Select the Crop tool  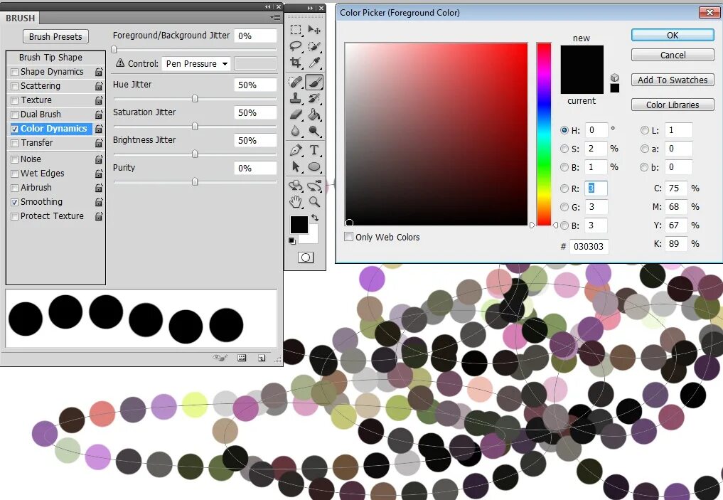(296, 63)
